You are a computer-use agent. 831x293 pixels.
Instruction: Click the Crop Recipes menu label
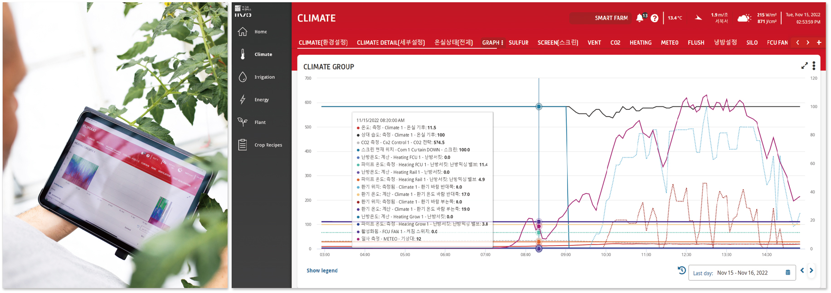(x=268, y=145)
